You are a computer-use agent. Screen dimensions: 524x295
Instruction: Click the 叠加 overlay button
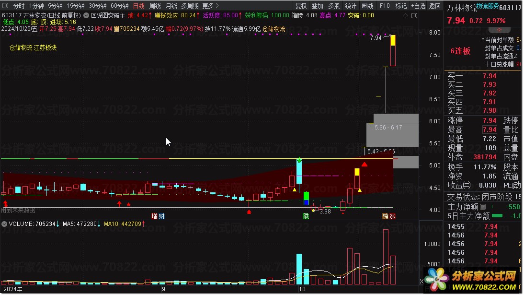point(317,6)
